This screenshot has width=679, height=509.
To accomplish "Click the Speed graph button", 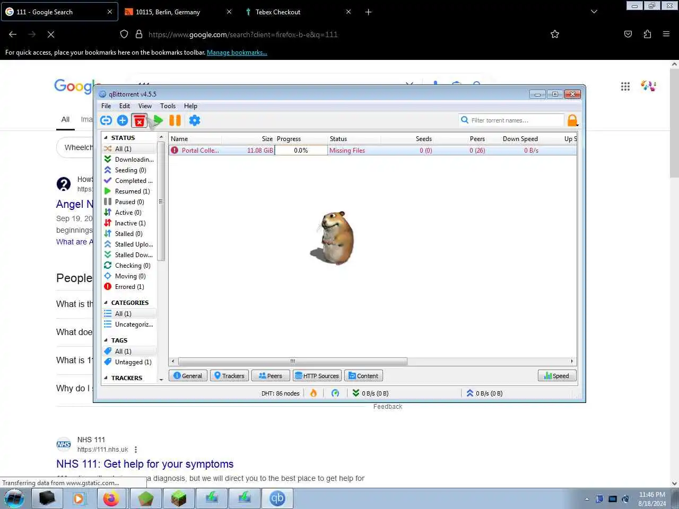I will pos(557,376).
